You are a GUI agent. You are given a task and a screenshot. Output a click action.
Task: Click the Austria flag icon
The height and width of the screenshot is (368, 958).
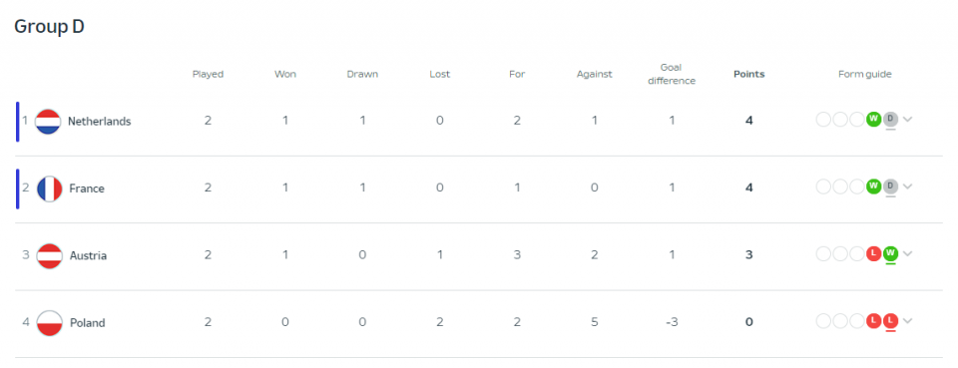tap(49, 255)
